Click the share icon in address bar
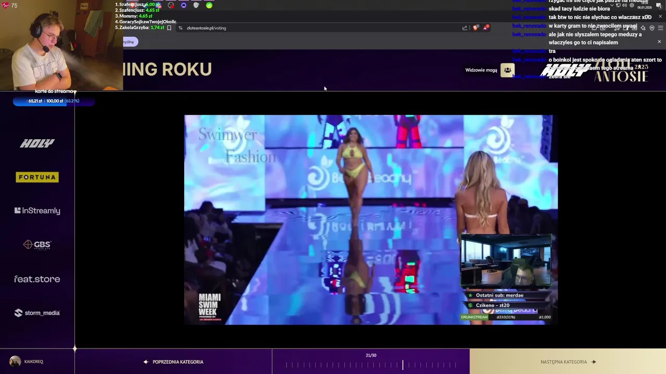Screen dimensions: 666x374 point(465,28)
